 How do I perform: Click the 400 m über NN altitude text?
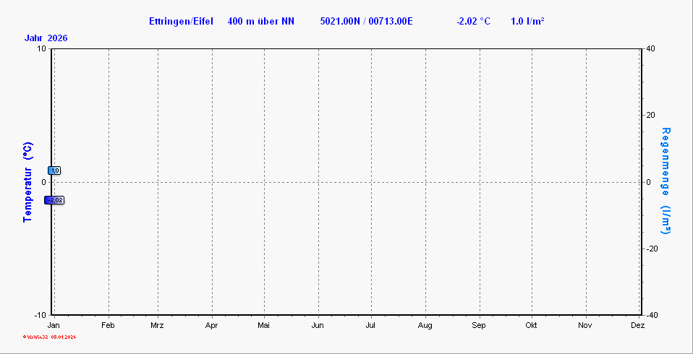260,21
